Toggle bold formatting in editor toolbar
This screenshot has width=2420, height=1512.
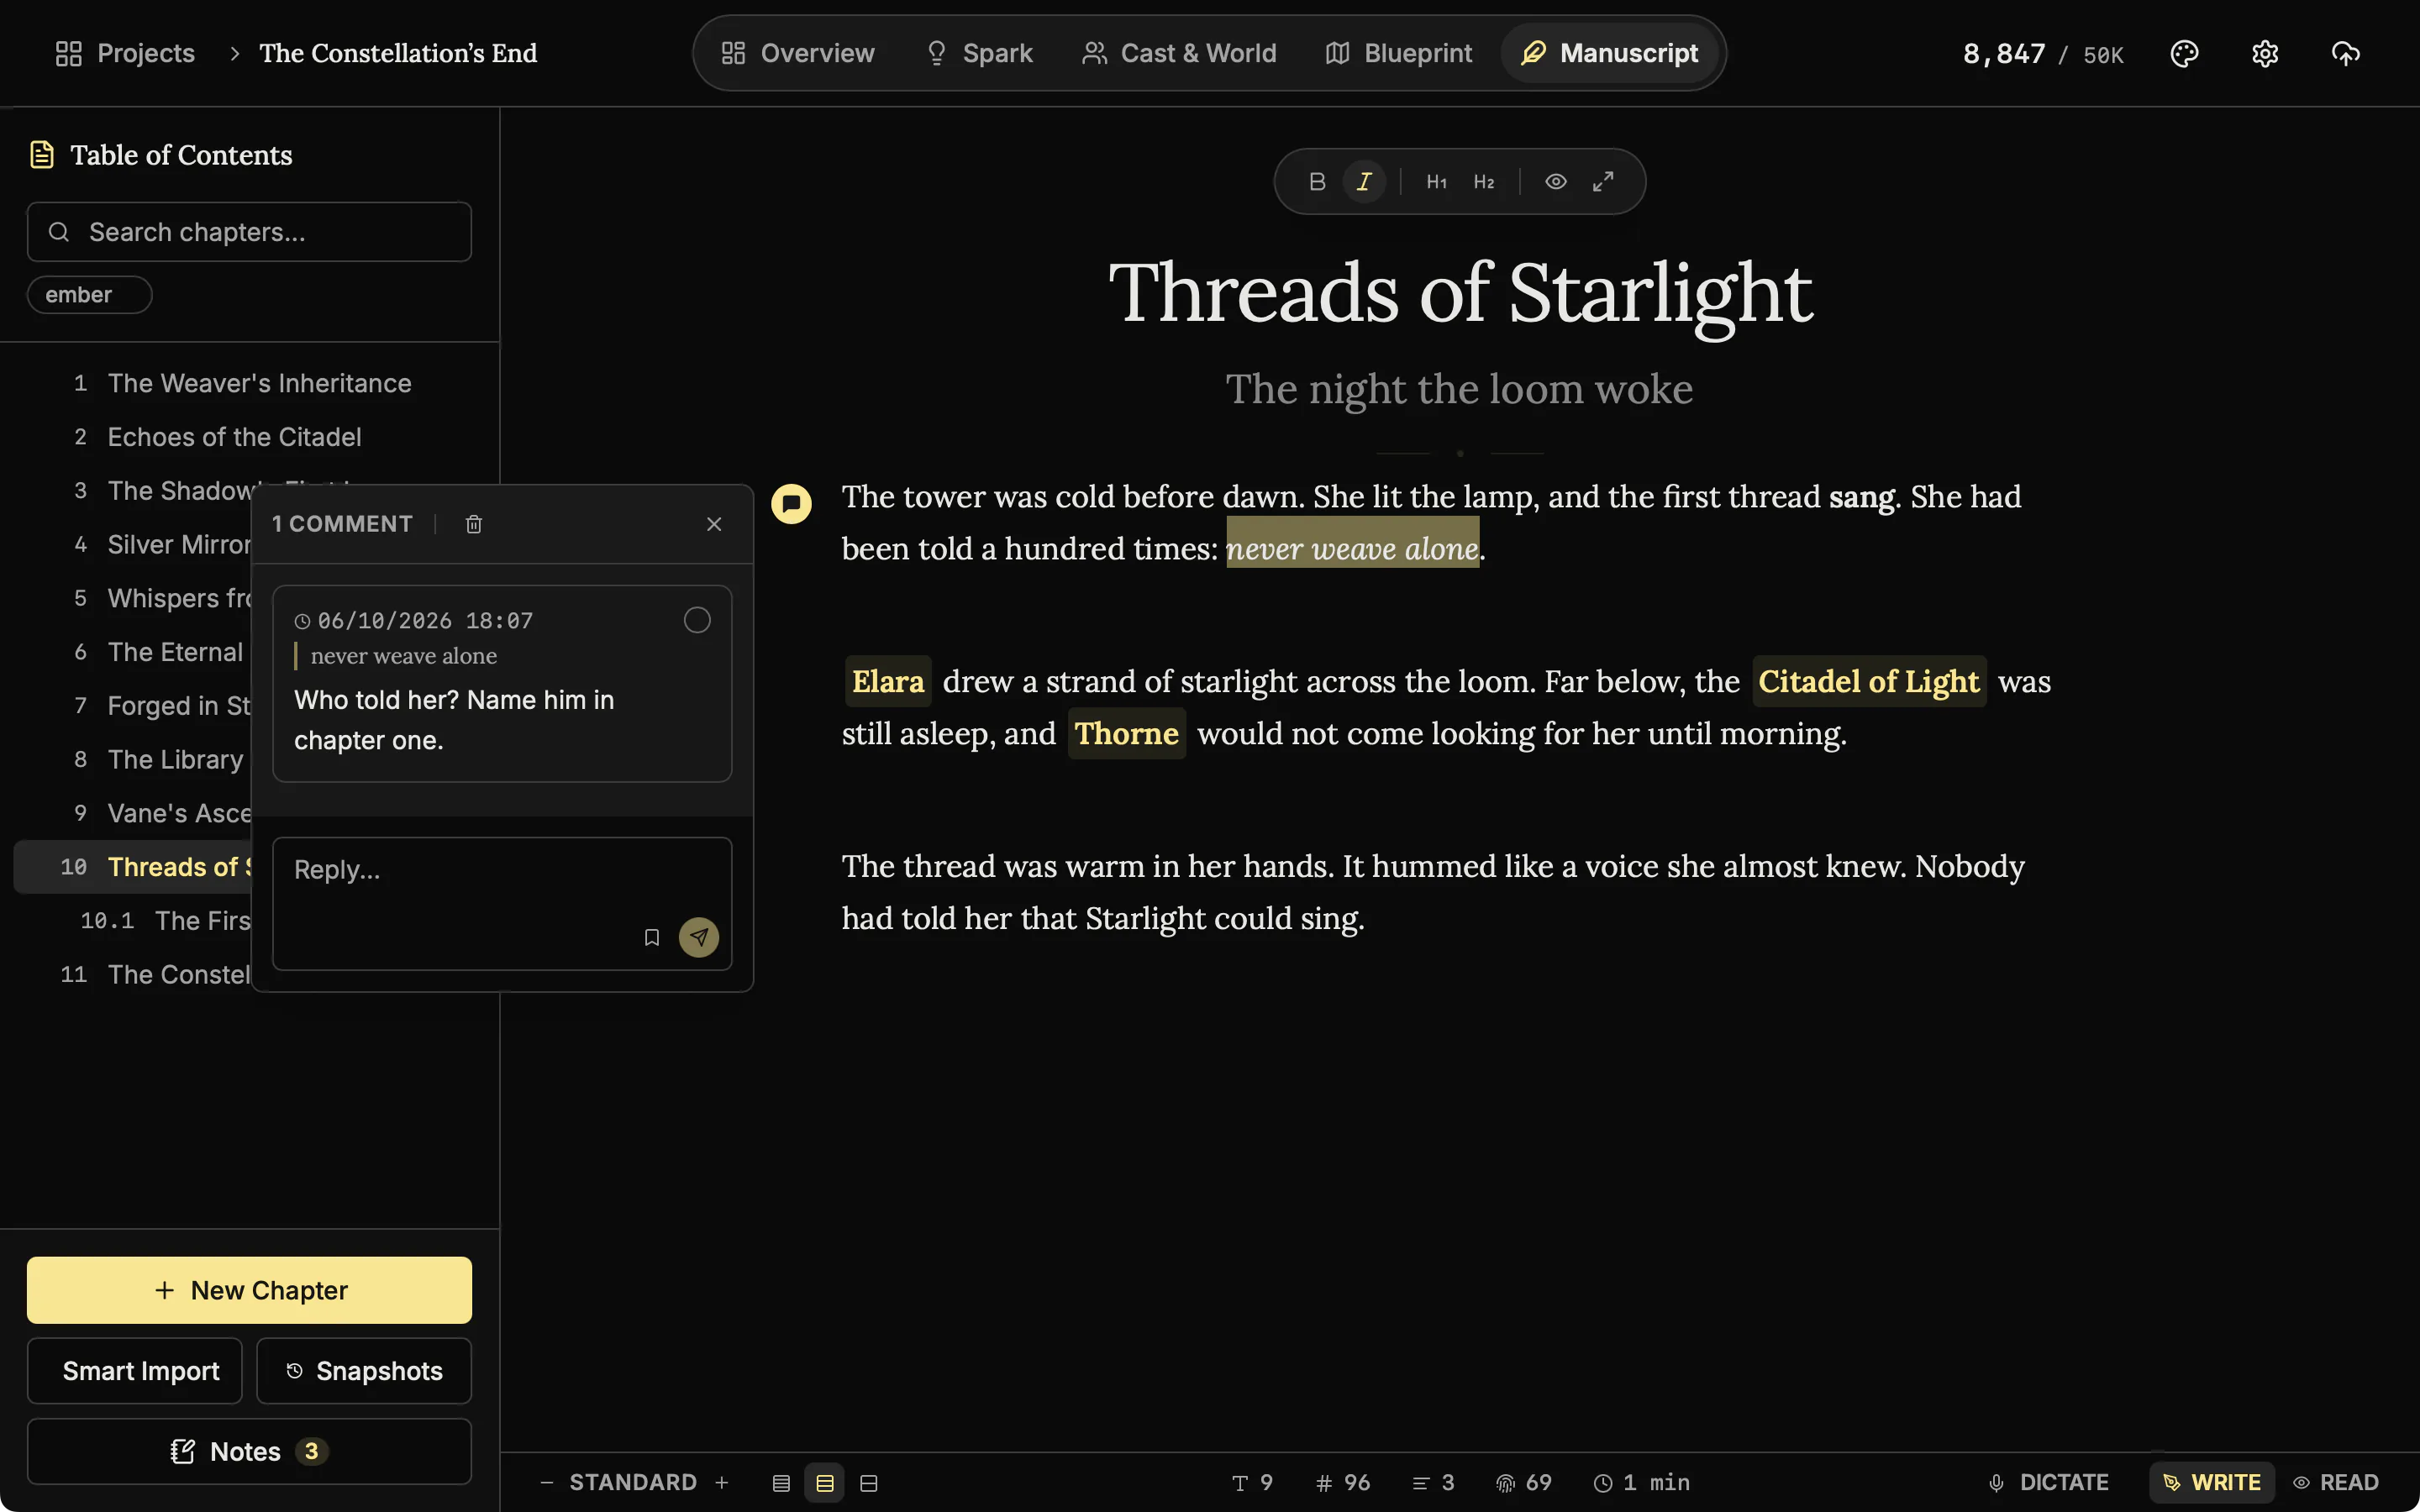[x=1317, y=182]
